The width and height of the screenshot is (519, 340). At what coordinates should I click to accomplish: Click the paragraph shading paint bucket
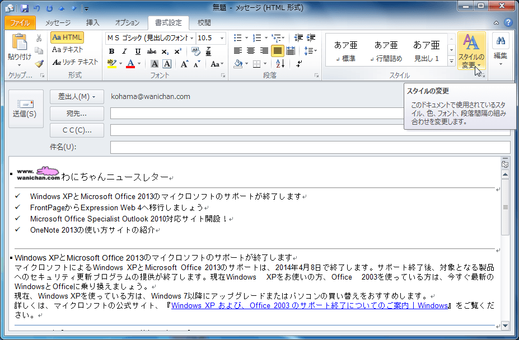click(238, 64)
